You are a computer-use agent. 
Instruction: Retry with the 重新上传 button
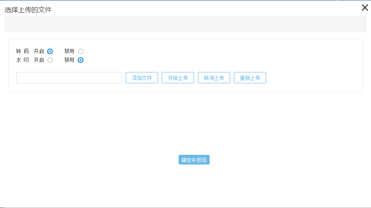pos(250,78)
